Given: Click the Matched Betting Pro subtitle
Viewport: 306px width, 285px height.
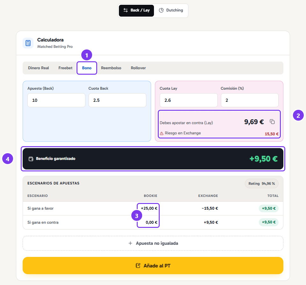Looking at the screenshot, I should [55, 47].
